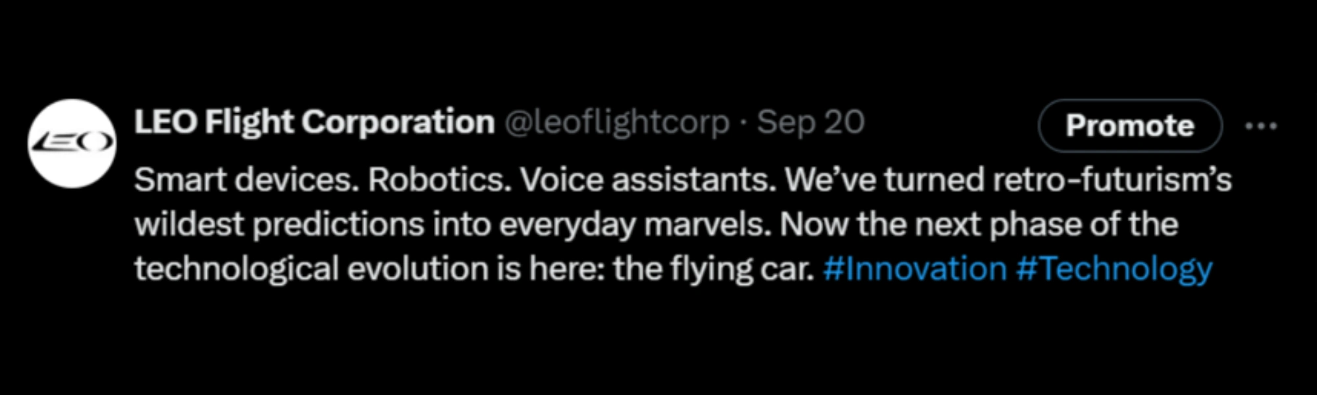The height and width of the screenshot is (395, 1317).
Task: Open the Sep 20 timestamp link
Action: coord(811,122)
